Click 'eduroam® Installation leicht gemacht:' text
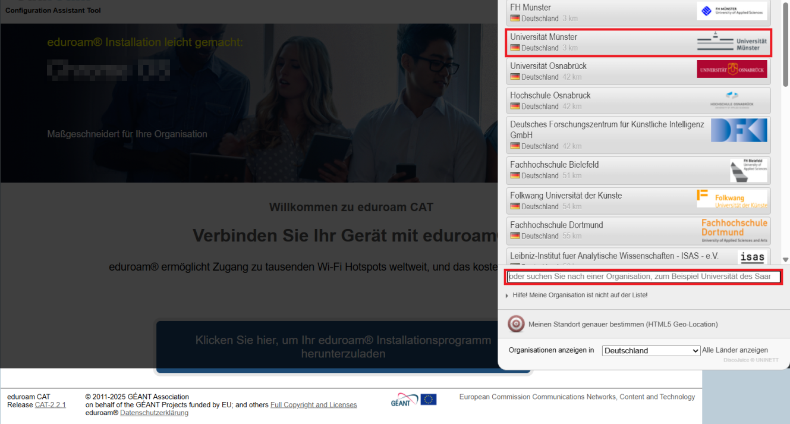Image resolution: width=790 pixels, height=424 pixels. click(145, 42)
